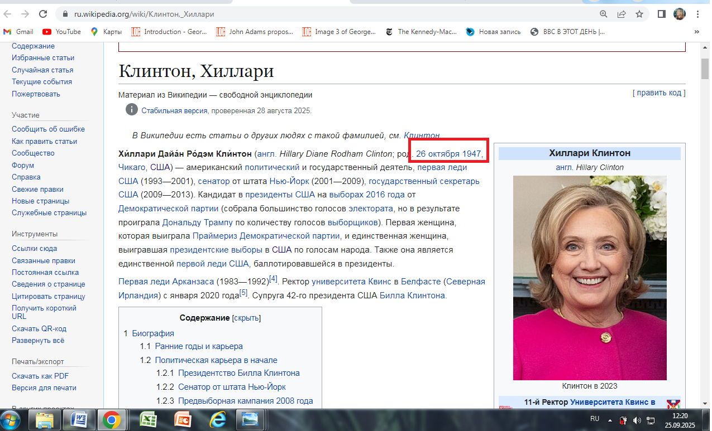
Task: Reload the page with the refresh icon
Action: coord(43,14)
